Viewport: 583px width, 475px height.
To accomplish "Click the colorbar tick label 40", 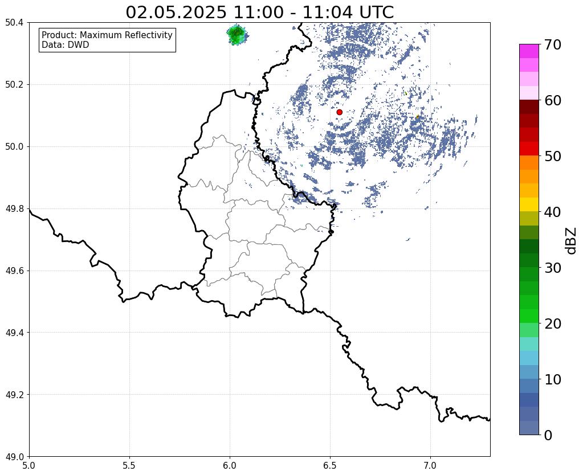I will (x=553, y=212).
